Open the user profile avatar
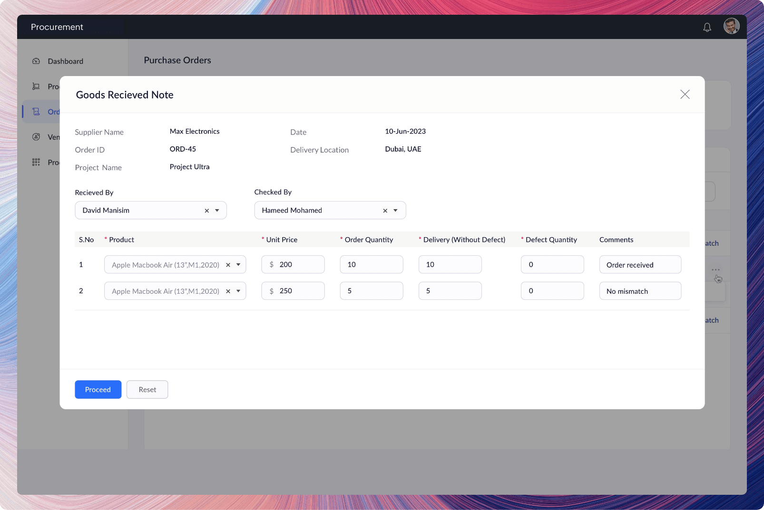 tap(731, 26)
